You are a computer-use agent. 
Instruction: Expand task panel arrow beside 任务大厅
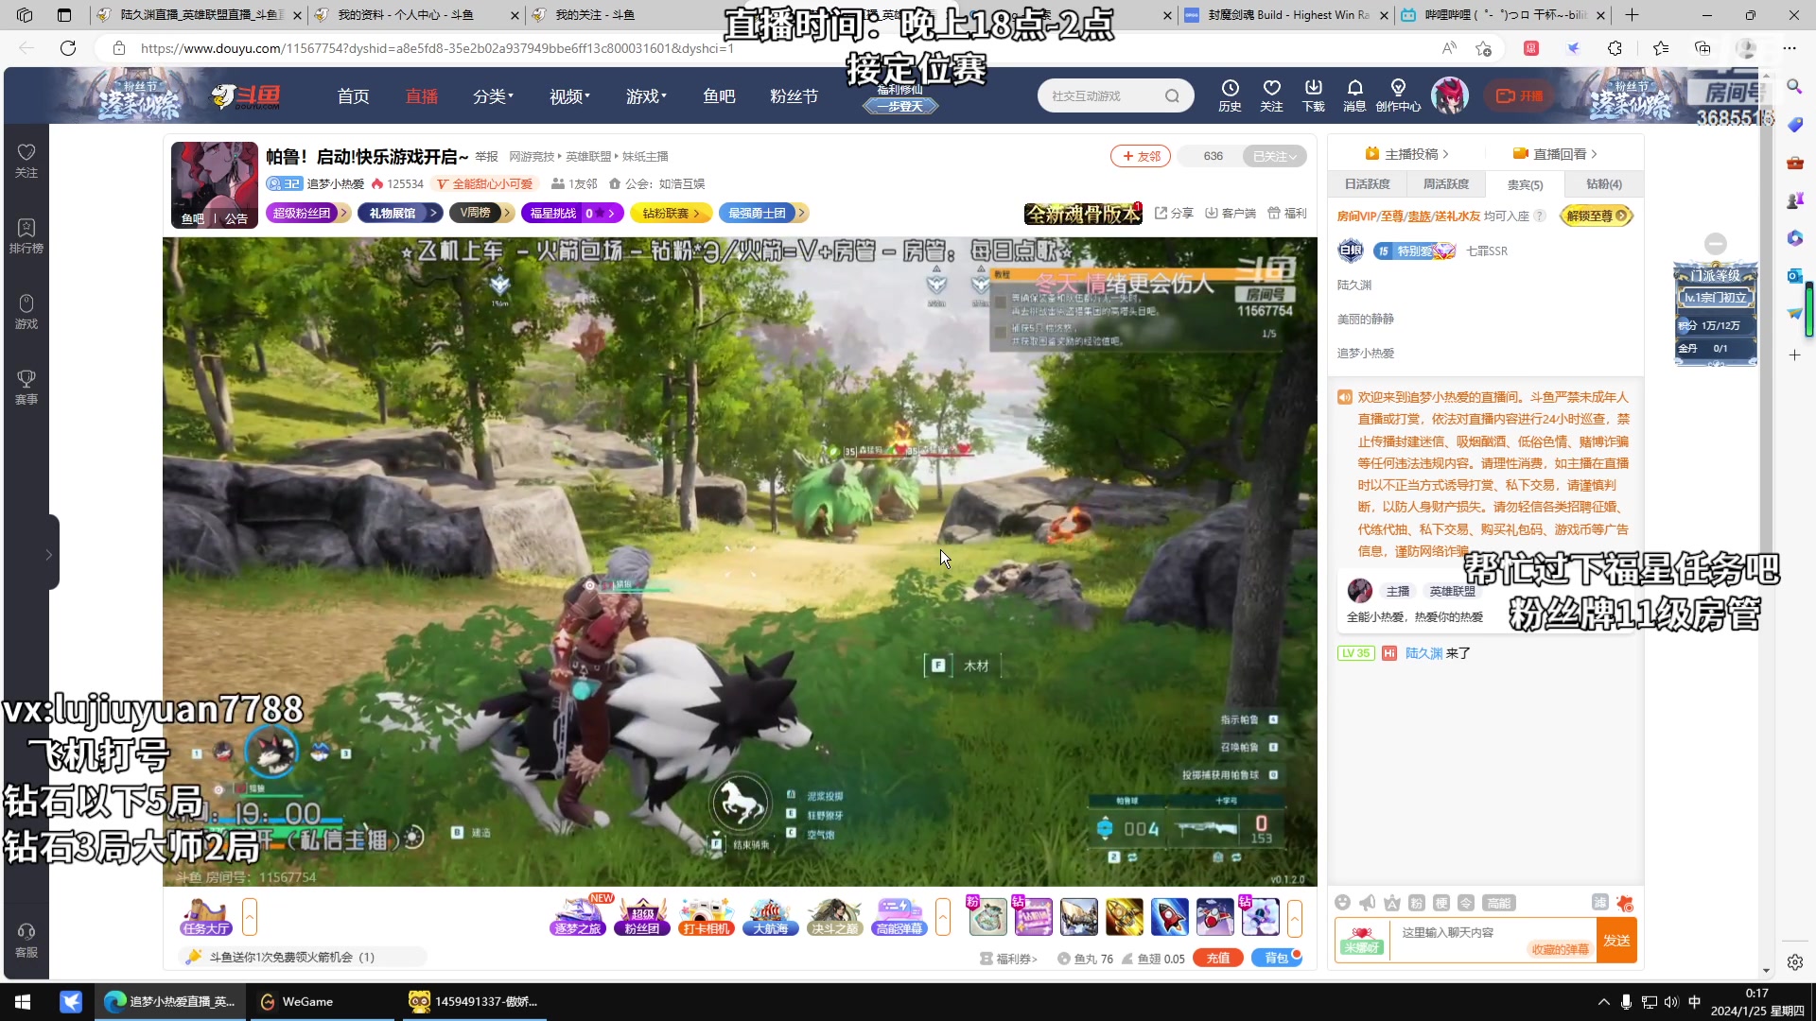click(x=250, y=916)
